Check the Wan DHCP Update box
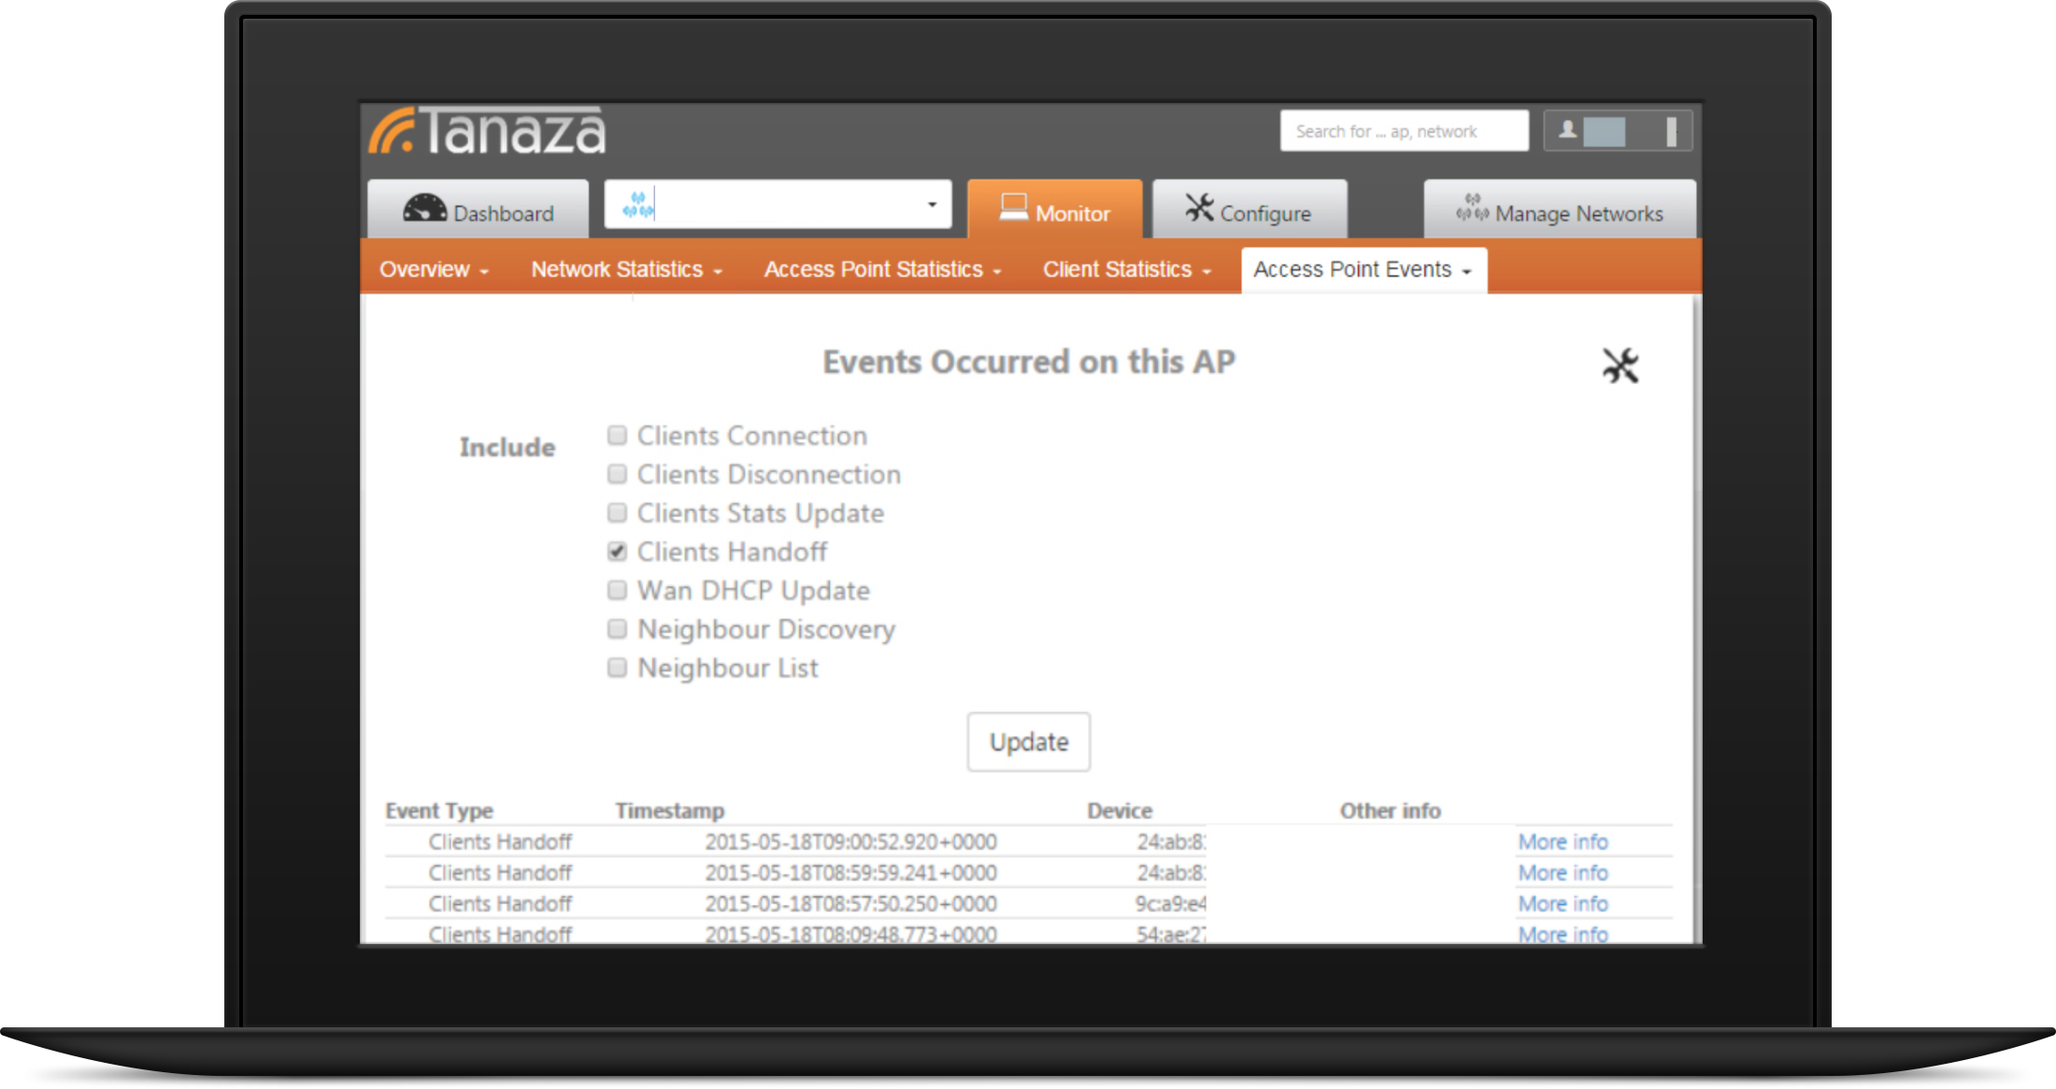 click(x=617, y=590)
